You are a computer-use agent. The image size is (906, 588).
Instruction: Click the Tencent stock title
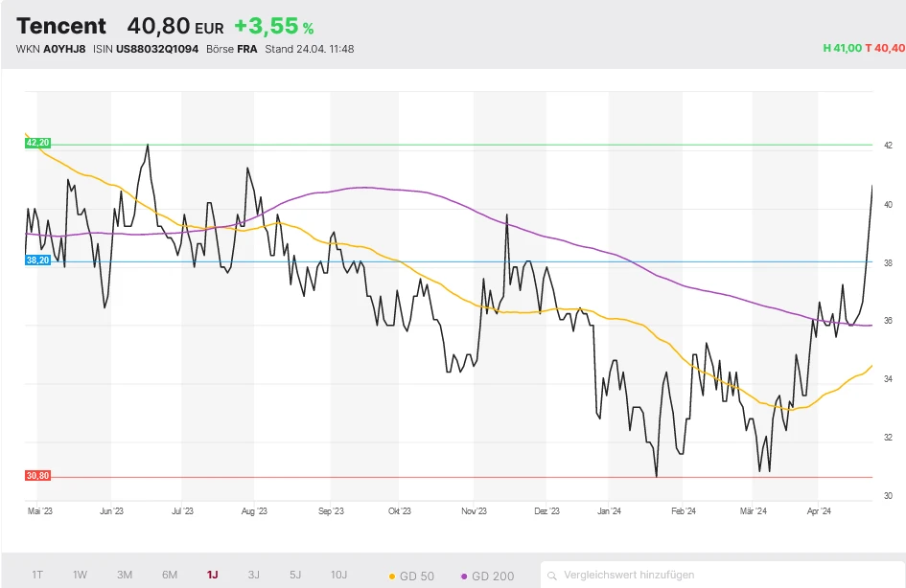[x=61, y=26]
